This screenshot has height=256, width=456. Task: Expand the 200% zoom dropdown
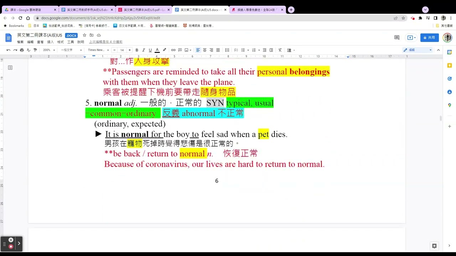49,50
